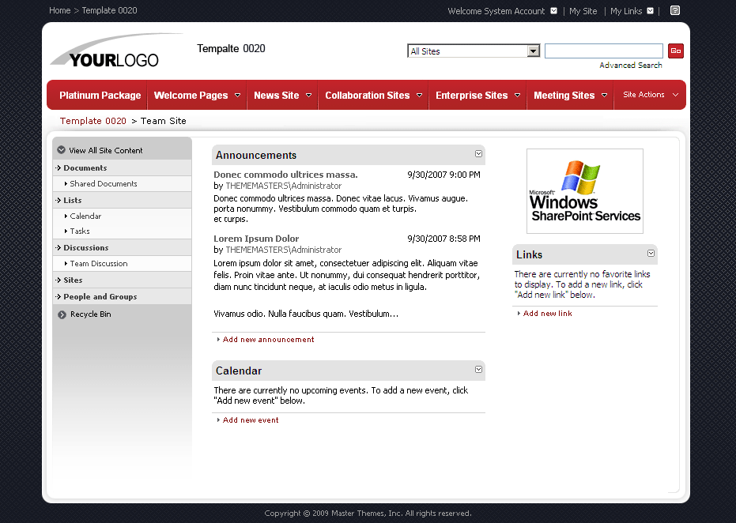Screen dimensions: 736x523
Task: Collapse the Announcements web part
Action: click(478, 154)
